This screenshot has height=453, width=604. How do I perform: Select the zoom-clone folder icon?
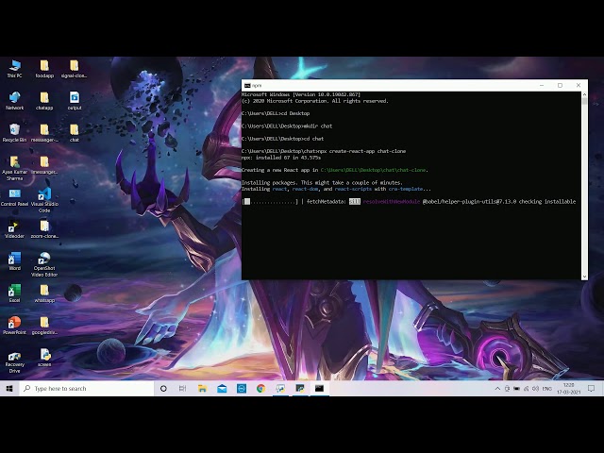(x=44, y=229)
